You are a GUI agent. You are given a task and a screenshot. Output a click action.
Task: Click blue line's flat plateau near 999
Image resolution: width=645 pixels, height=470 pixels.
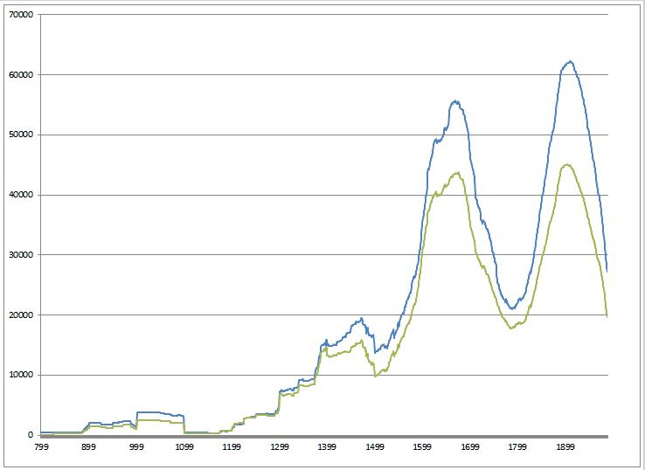(153, 412)
